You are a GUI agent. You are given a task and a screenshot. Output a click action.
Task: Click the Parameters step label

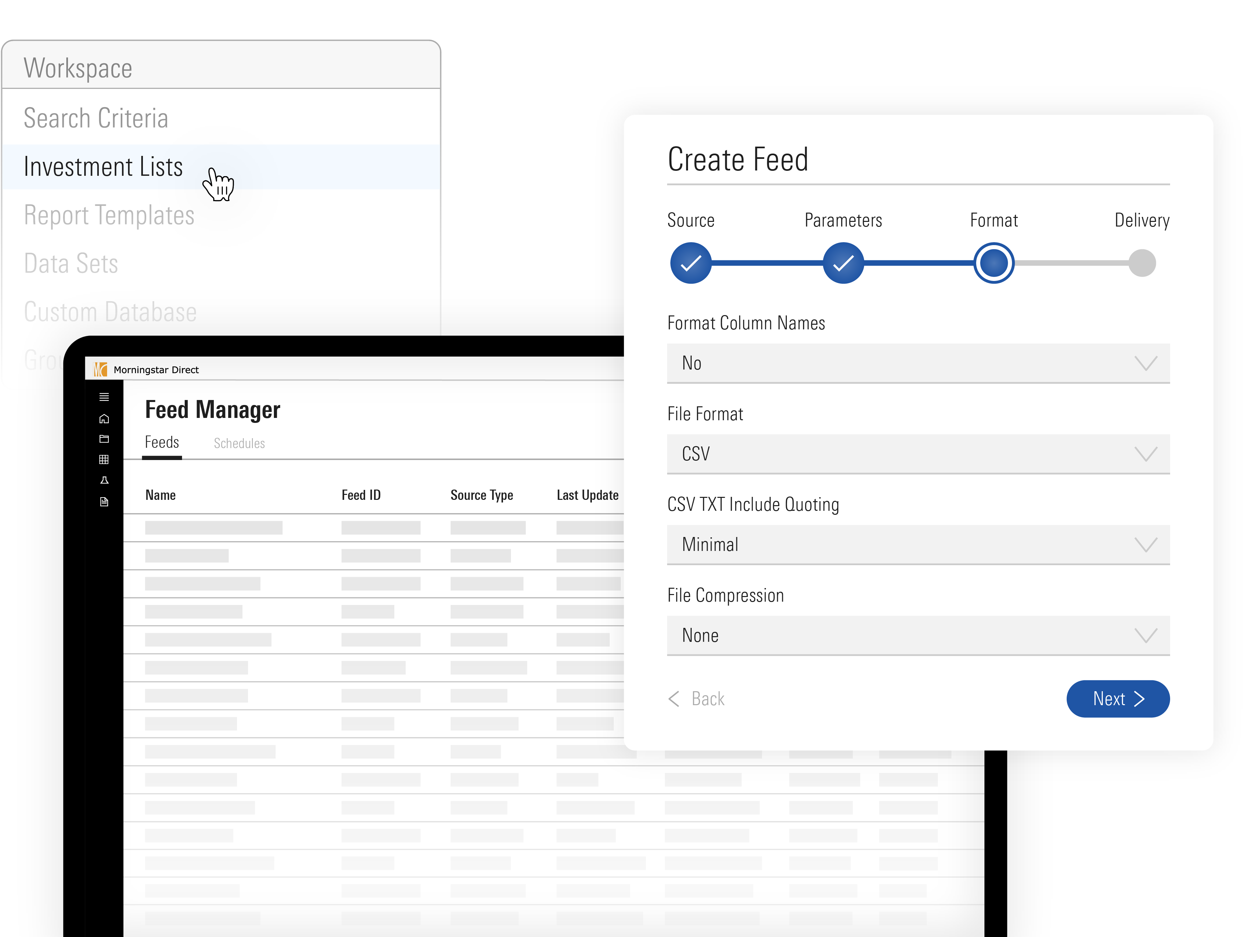tap(843, 220)
